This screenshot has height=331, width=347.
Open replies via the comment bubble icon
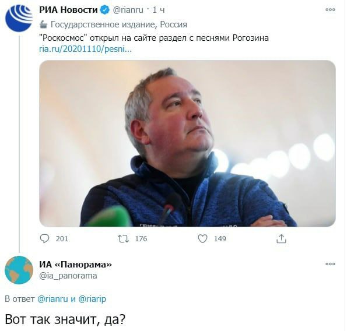pos(44,239)
